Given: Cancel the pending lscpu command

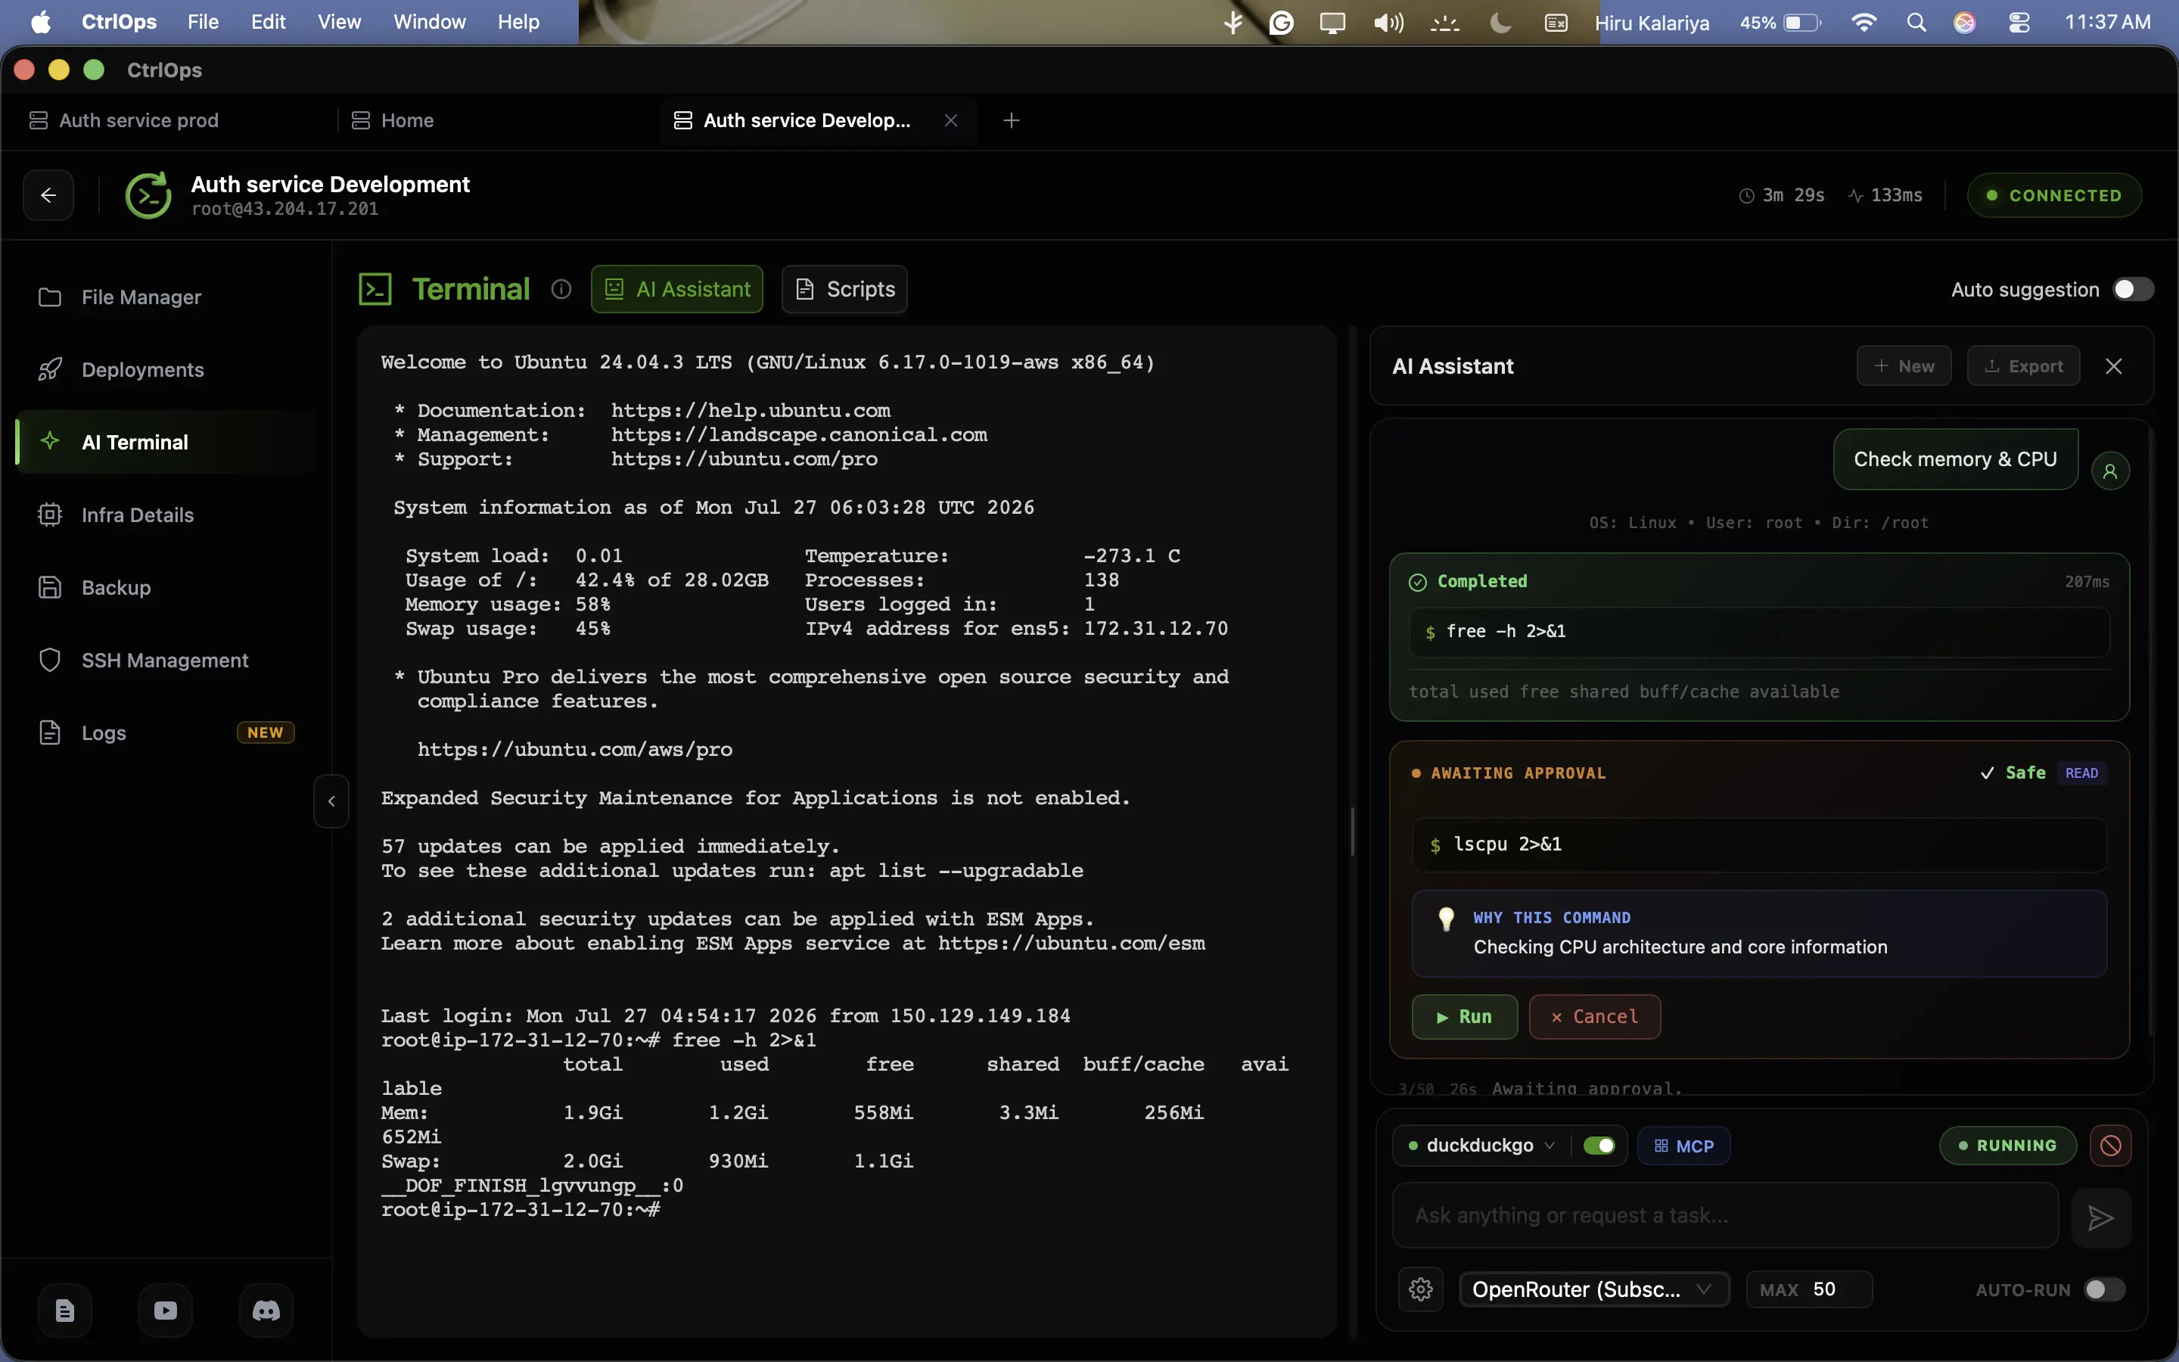Looking at the screenshot, I should coord(1595,1017).
